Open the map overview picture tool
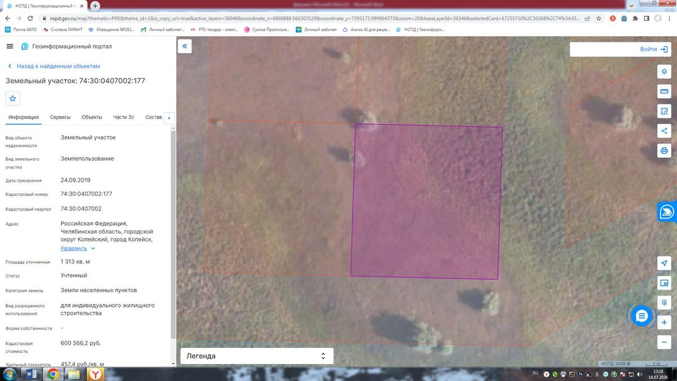 click(664, 283)
